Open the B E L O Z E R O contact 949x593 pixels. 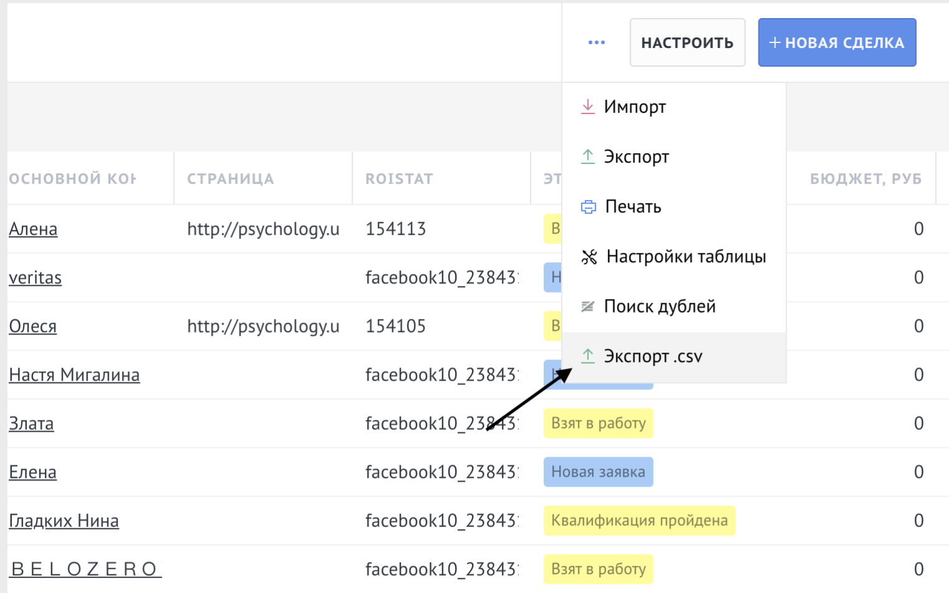click(85, 569)
